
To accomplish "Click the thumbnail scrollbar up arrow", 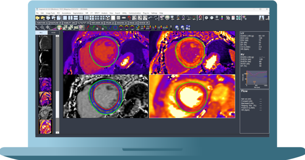I will 57,36.
